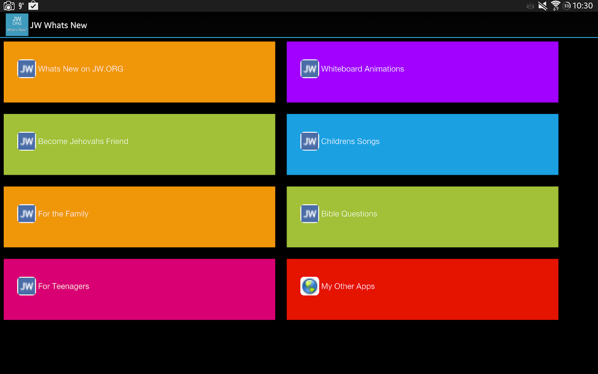Screen dimensions: 598x374
Task: Select the For Teenagers tile
Action: tap(140, 290)
